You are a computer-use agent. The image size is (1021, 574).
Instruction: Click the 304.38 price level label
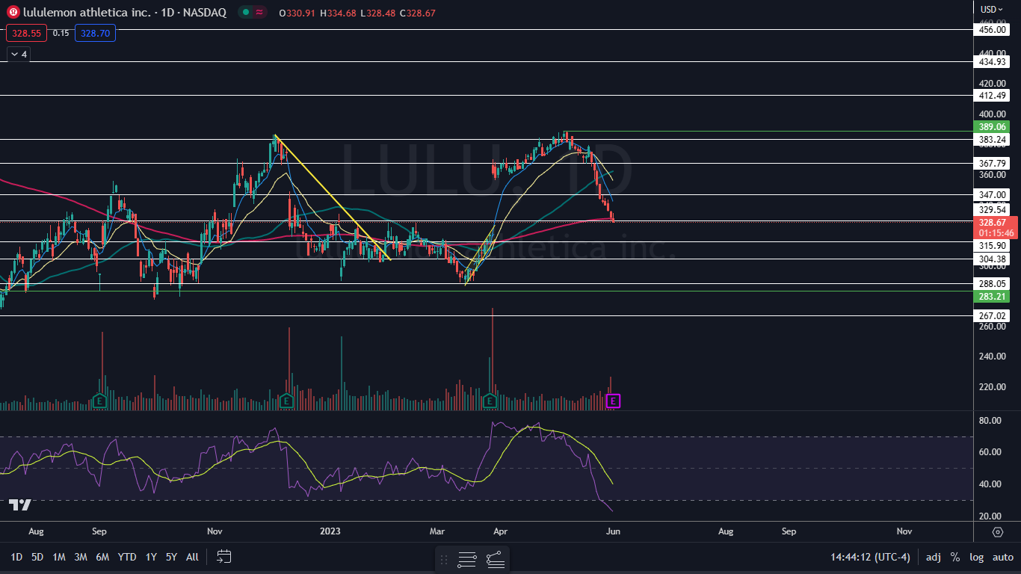(993, 259)
